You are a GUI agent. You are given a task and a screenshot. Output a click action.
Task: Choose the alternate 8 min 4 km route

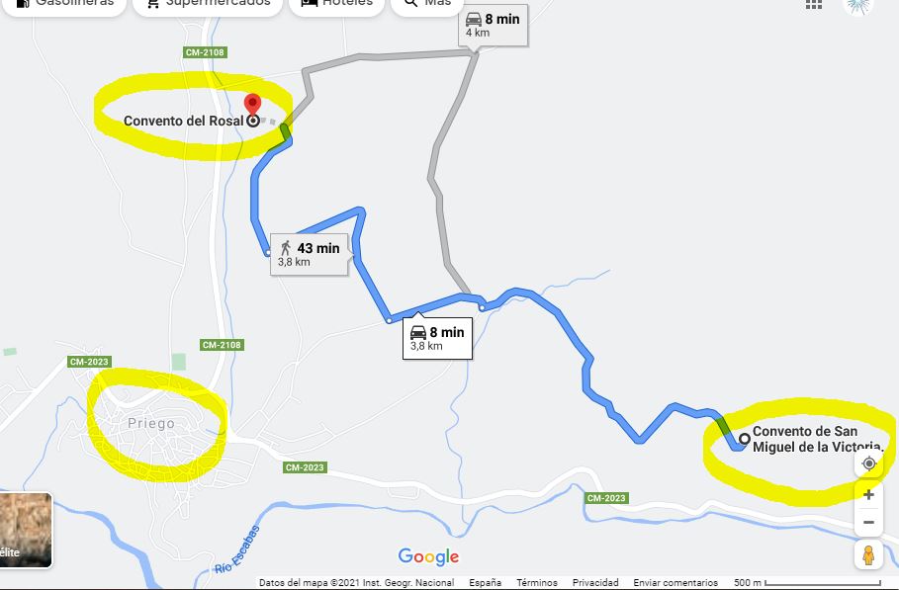(x=493, y=26)
